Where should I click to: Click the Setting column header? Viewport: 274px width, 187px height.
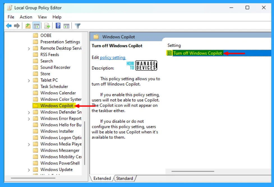pos(174,45)
